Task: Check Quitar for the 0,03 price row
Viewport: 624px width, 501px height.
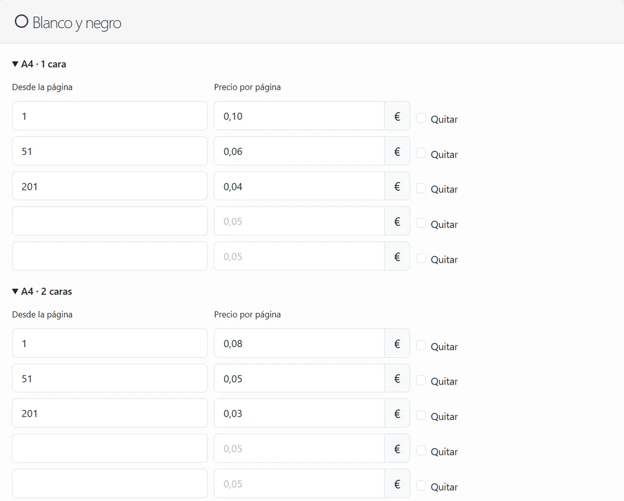Action: [x=421, y=415]
